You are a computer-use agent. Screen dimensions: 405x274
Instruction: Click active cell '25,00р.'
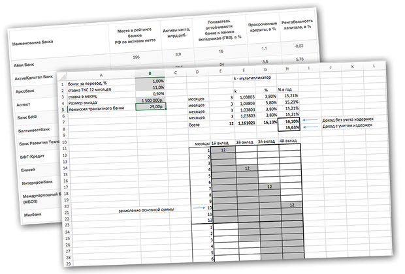point(151,106)
